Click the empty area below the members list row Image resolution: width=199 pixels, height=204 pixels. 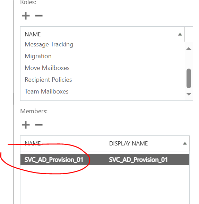tap(105, 185)
